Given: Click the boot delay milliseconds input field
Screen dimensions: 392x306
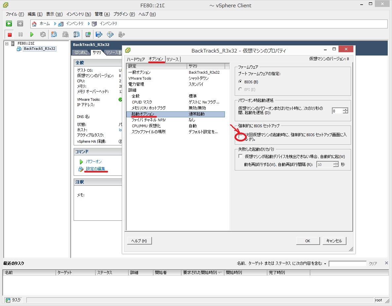Looking at the screenshot, I should click(337, 111).
